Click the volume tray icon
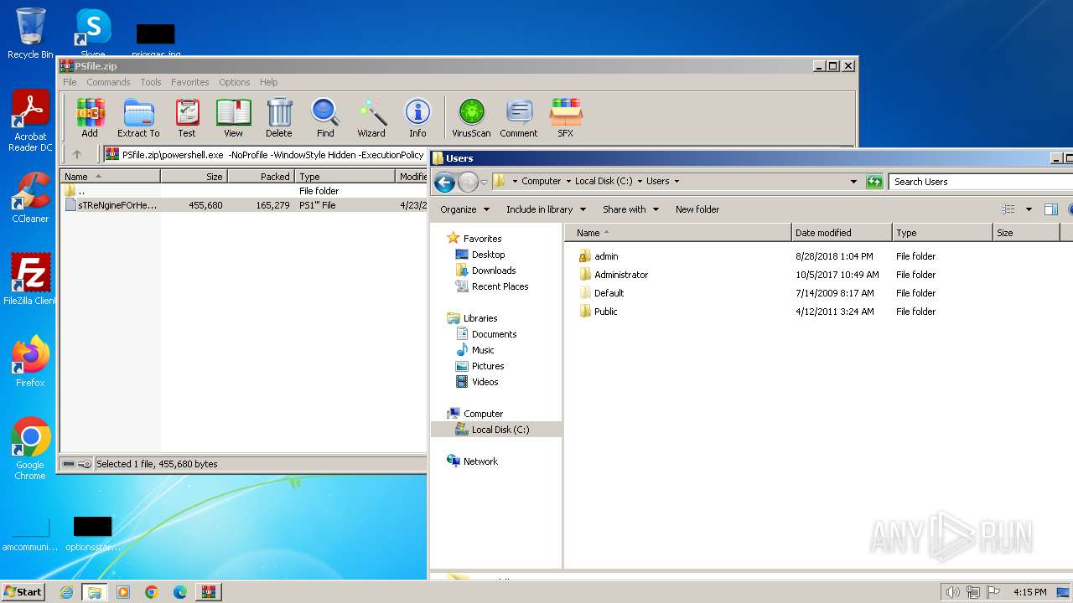1073x603 pixels. pos(952,592)
